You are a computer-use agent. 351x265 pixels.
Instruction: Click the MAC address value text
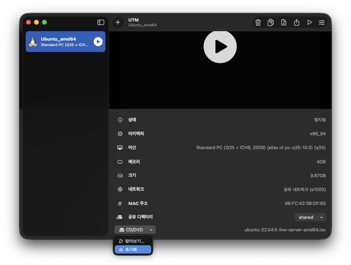(305, 203)
